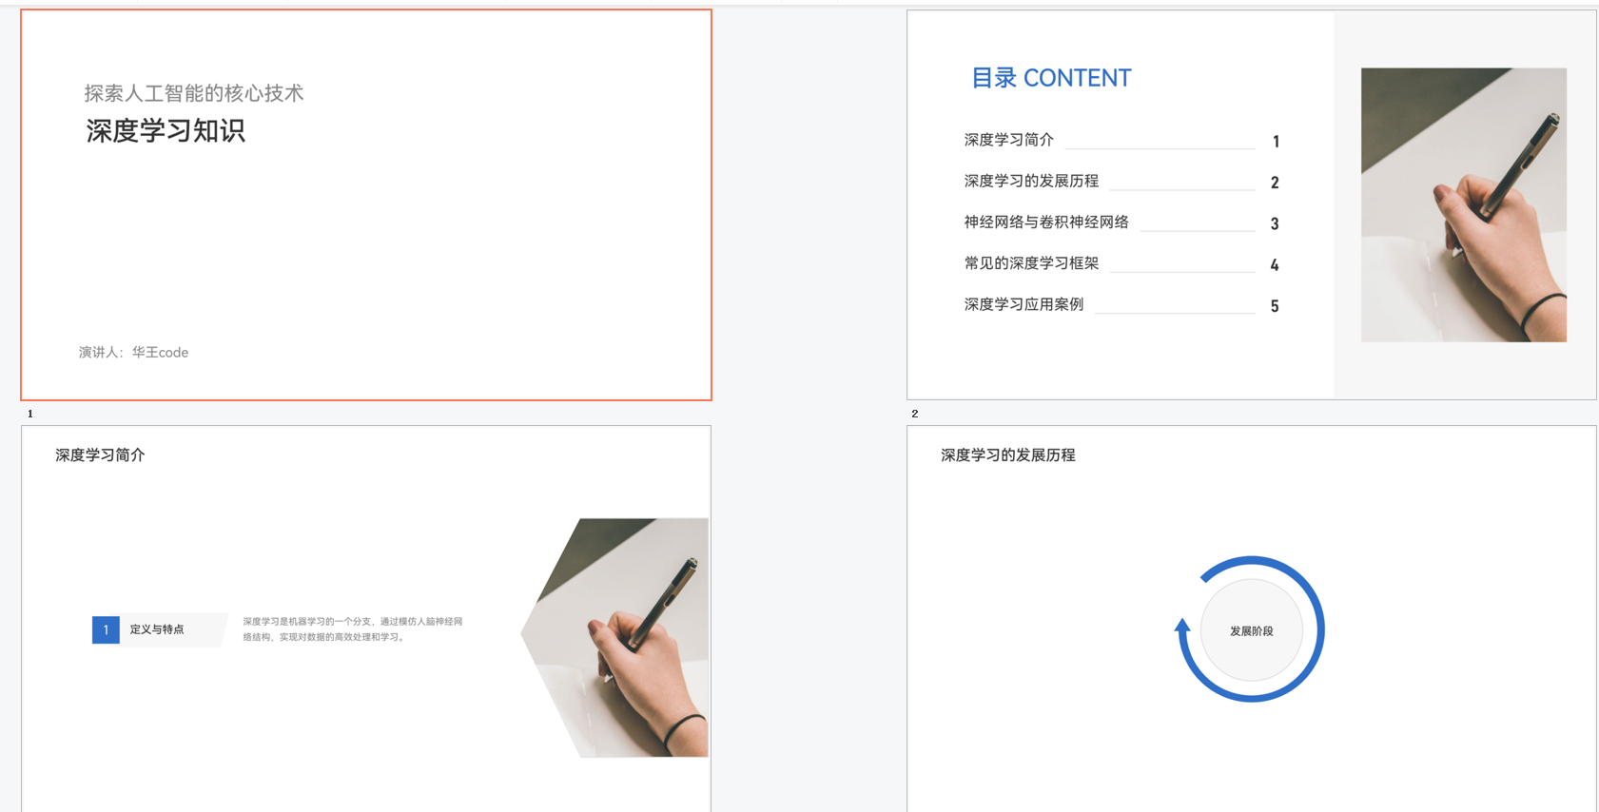
Task: Click the 深度学习简介 title on slide 3
Action: point(100,455)
